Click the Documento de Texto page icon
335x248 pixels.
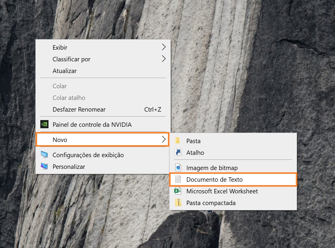(178, 179)
